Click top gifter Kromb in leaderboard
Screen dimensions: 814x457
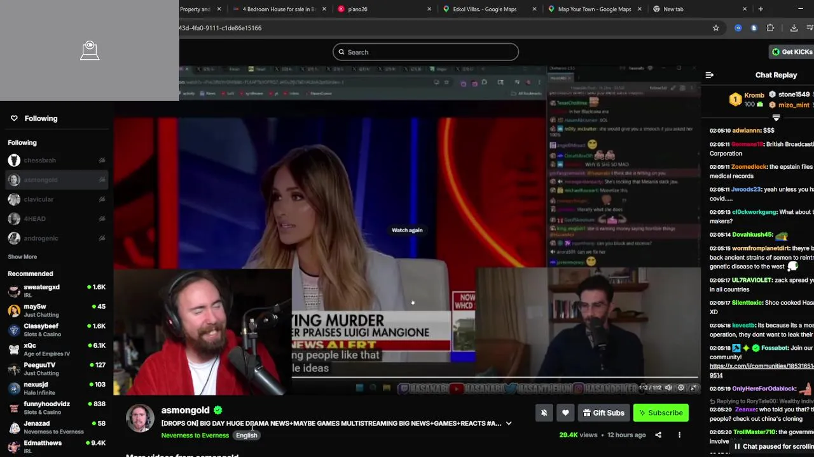pyautogui.click(x=754, y=95)
